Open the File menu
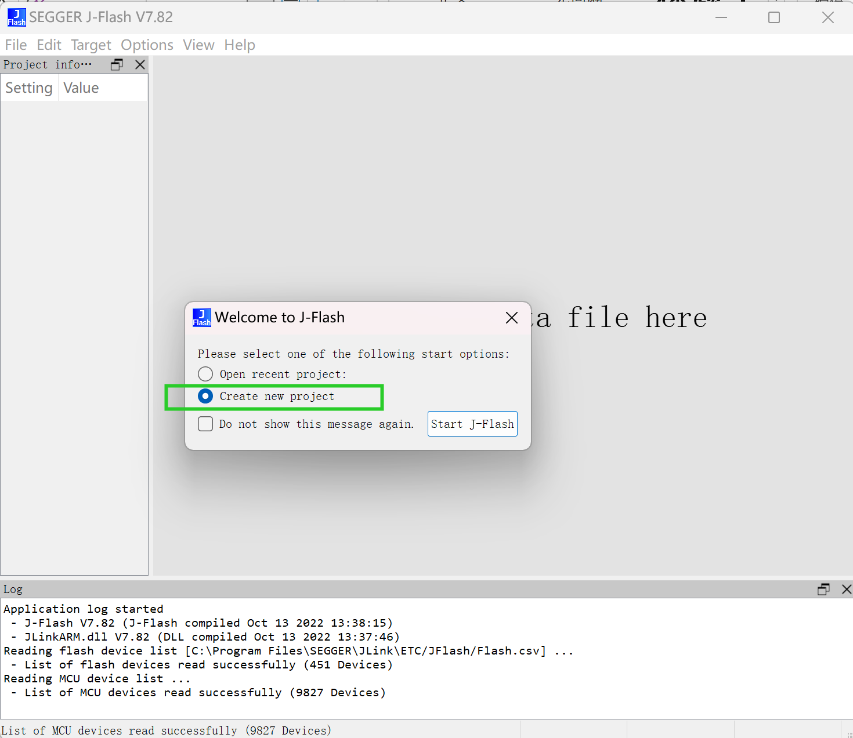Viewport: 853px width, 738px height. click(x=16, y=45)
